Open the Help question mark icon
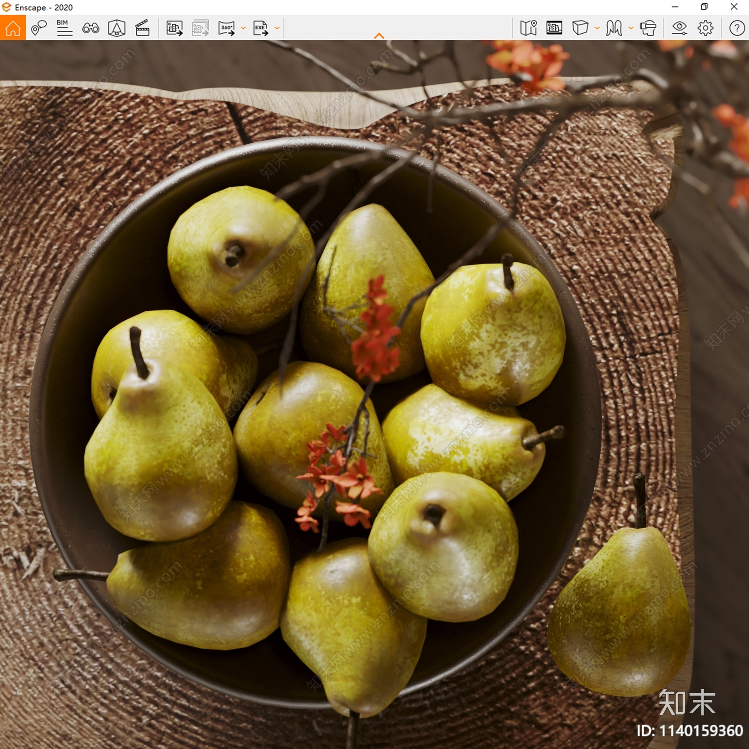 coord(737,28)
